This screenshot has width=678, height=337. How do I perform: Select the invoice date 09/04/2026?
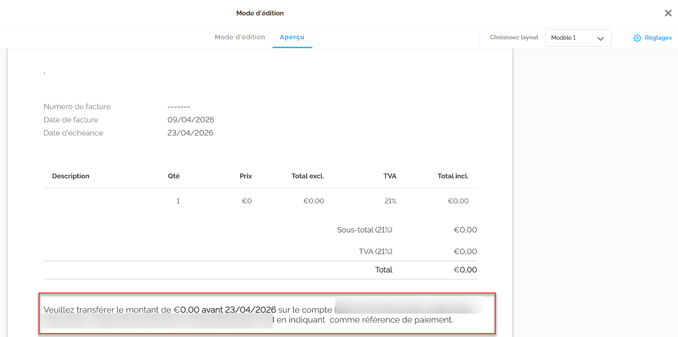[191, 120]
